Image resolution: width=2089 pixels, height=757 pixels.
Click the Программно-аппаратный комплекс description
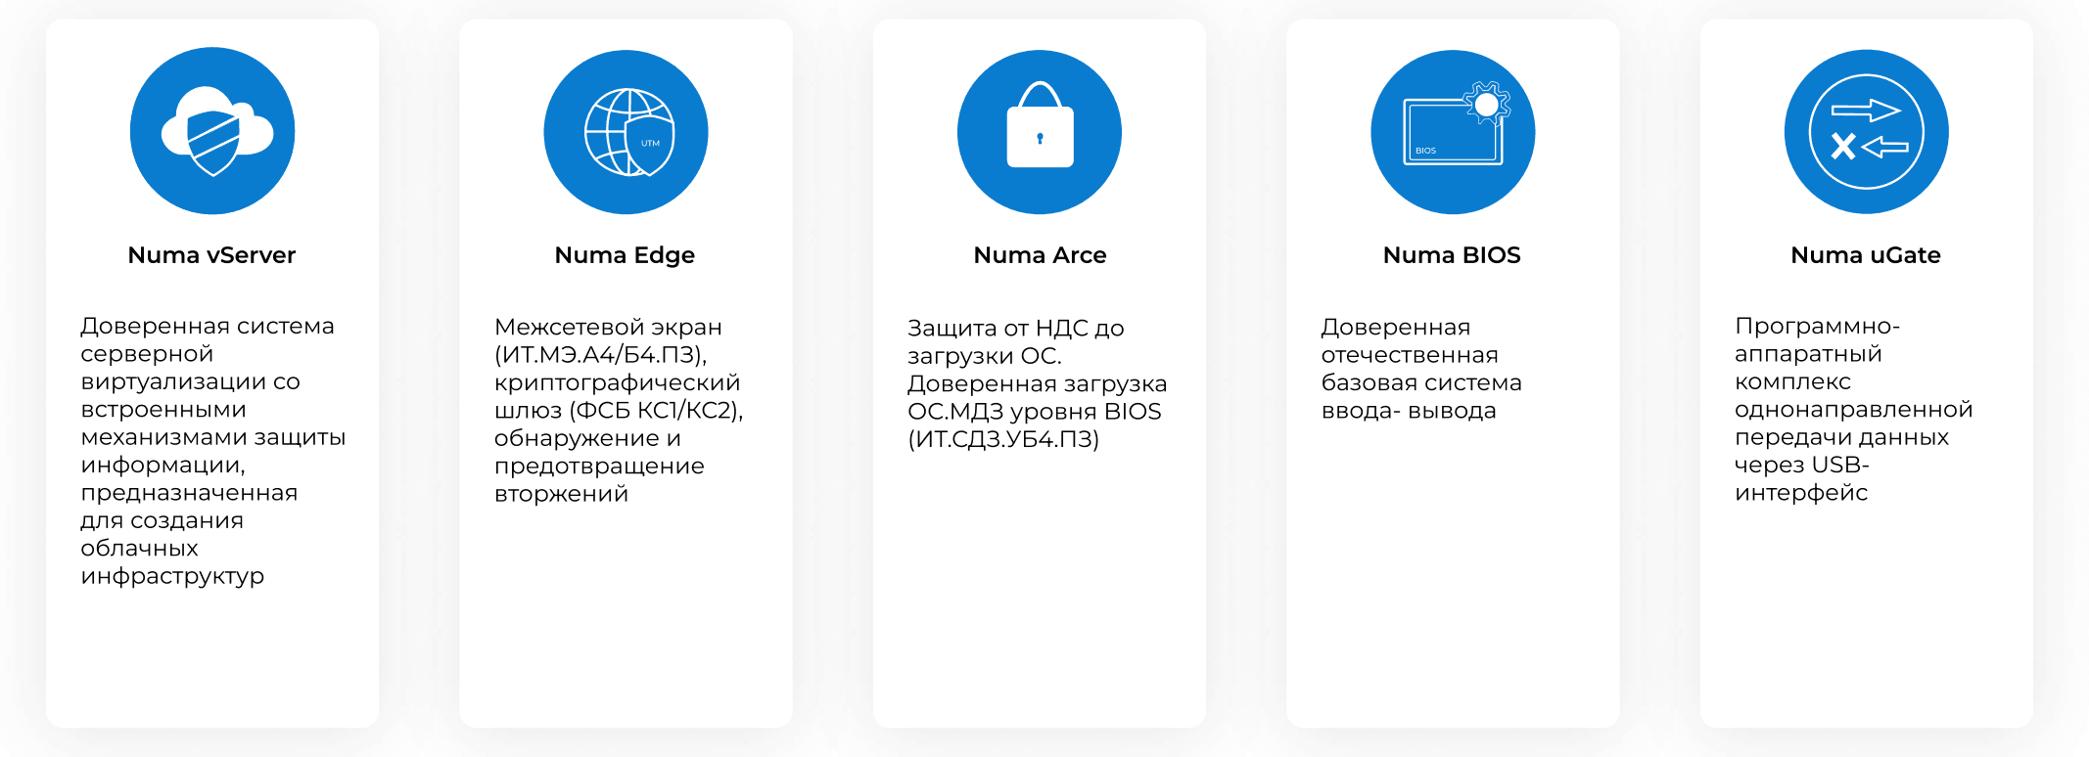coord(1853,409)
